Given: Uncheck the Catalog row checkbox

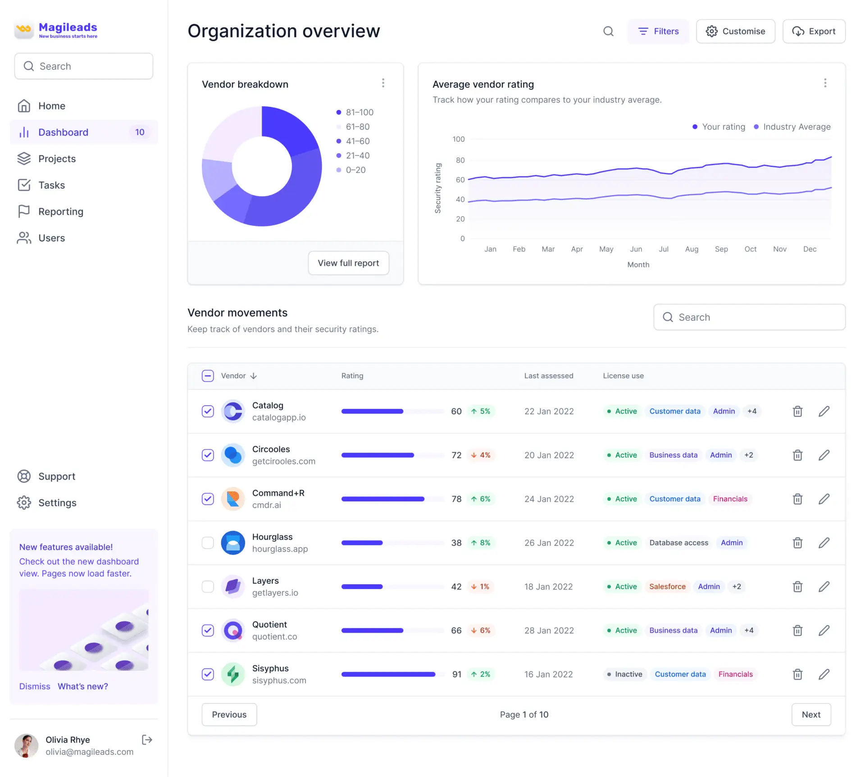Looking at the screenshot, I should (x=208, y=411).
